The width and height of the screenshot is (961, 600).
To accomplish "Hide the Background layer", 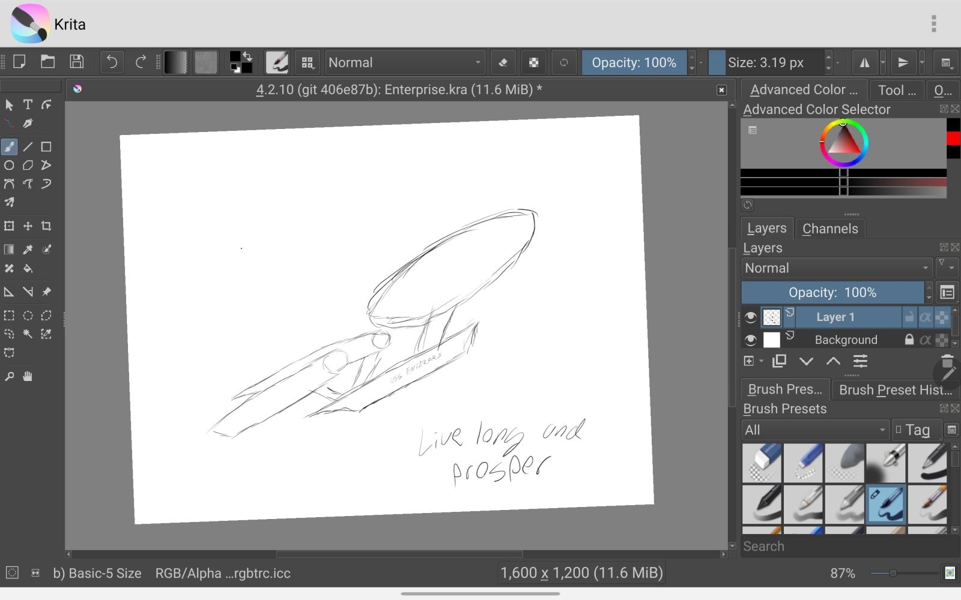I will click(x=750, y=340).
